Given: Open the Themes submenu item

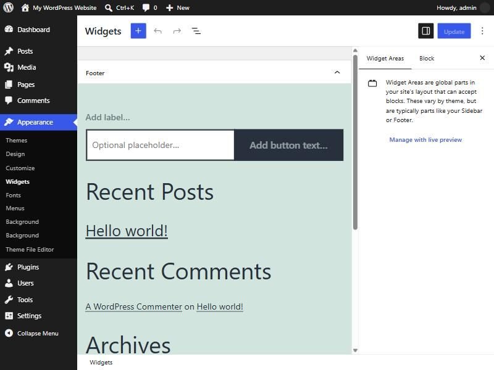Looking at the screenshot, I should [x=17, y=141].
